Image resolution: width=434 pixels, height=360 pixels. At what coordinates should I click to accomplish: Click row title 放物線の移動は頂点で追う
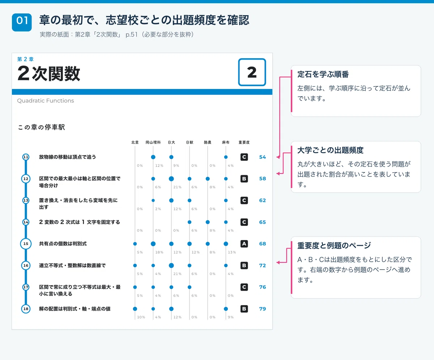[x=67, y=157]
